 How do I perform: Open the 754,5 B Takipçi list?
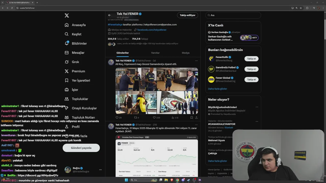(140, 39)
